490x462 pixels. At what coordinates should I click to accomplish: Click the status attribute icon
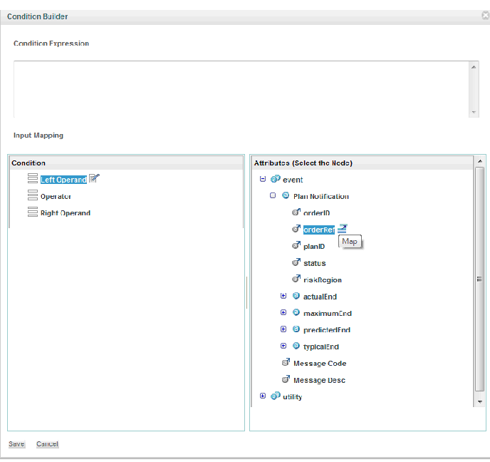[x=296, y=262]
